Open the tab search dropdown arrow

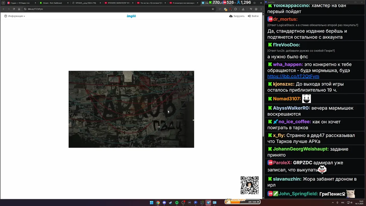coord(3,3)
